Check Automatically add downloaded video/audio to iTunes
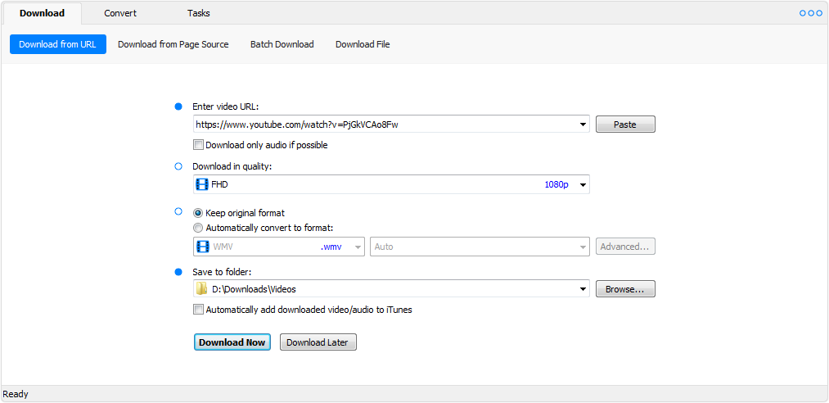This screenshot has width=829, height=403. coord(198,310)
